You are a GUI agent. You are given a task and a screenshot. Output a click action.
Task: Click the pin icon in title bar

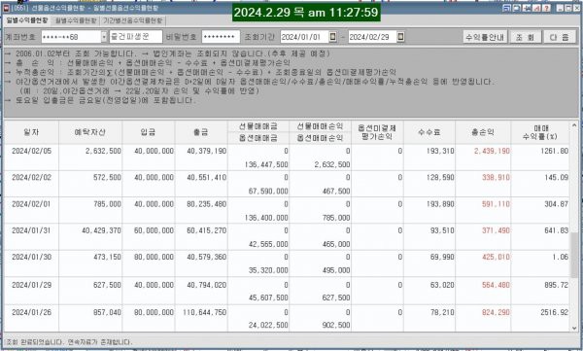(x=527, y=8)
